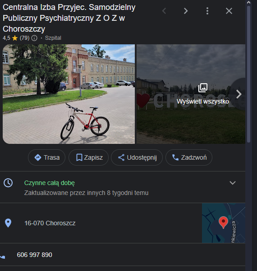Share via Udostępnij button
This screenshot has width=257, height=271.
[137, 157]
